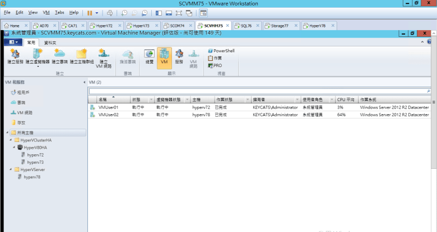Click the VM search input field
The height and width of the screenshot is (232, 437).
click(x=258, y=91)
